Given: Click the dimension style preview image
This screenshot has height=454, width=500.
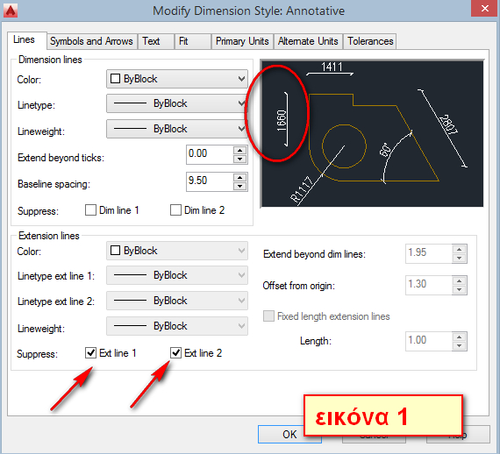Looking at the screenshot, I should [x=372, y=133].
